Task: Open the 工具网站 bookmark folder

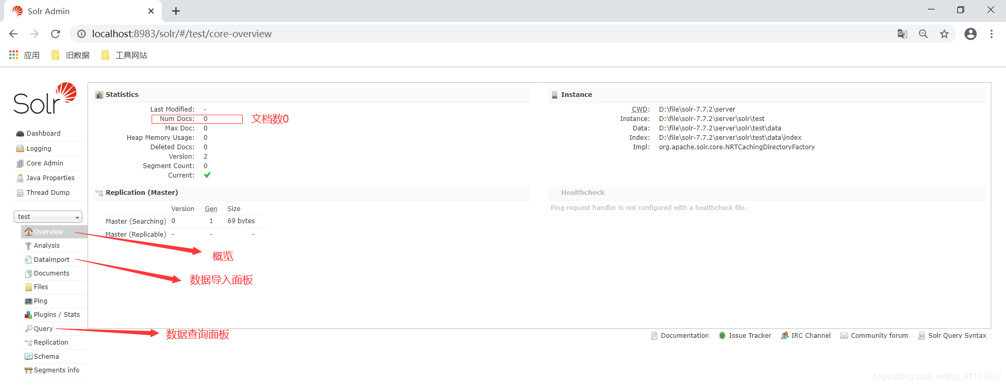Action: (x=124, y=55)
